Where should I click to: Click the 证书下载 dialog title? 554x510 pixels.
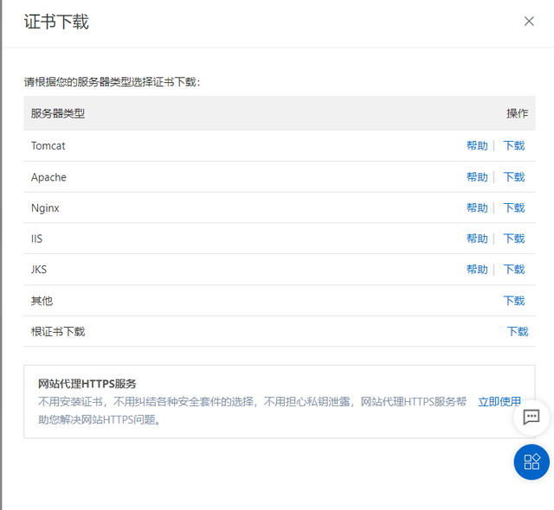tap(56, 22)
